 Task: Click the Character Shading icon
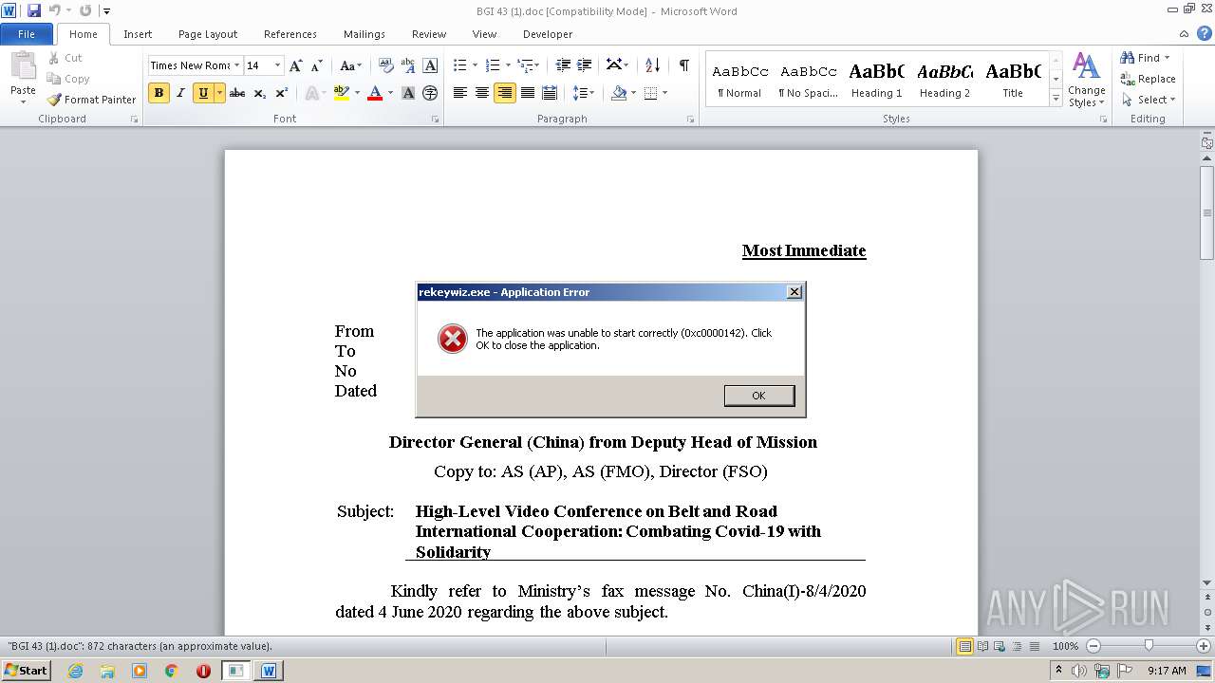coord(408,93)
